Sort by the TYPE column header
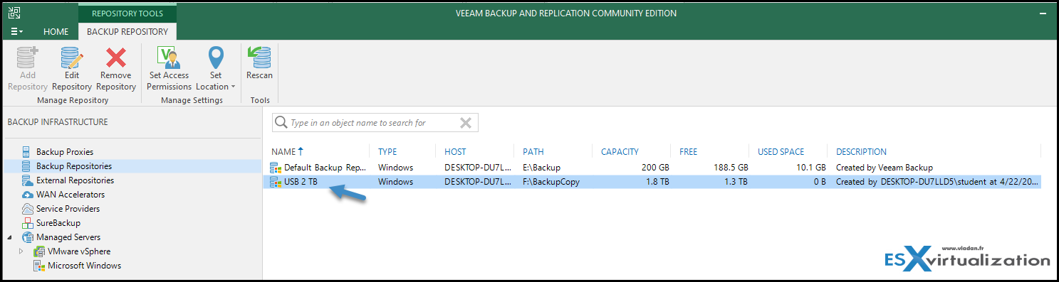1059x282 pixels. coord(387,151)
